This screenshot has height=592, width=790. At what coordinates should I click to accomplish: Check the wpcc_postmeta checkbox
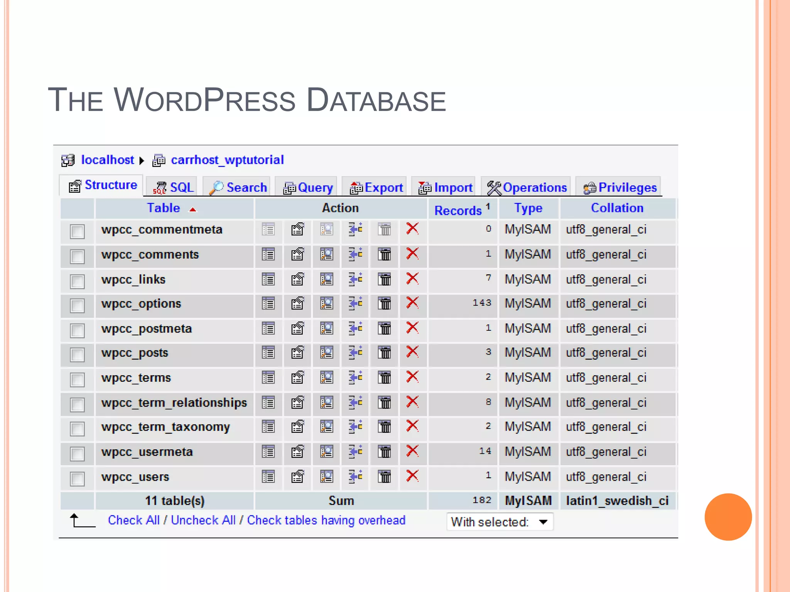[77, 330]
